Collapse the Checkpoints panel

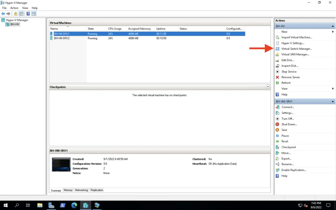[268, 87]
